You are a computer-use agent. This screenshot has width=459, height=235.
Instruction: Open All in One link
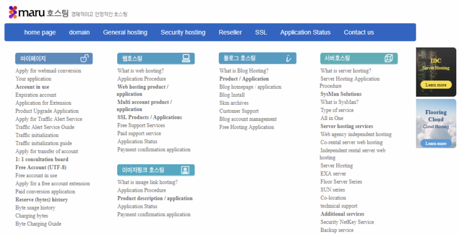coord(332,118)
